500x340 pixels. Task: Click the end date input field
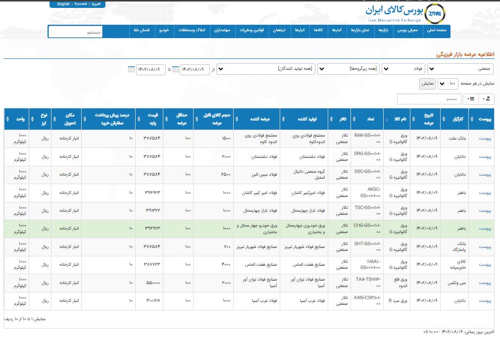151,69
